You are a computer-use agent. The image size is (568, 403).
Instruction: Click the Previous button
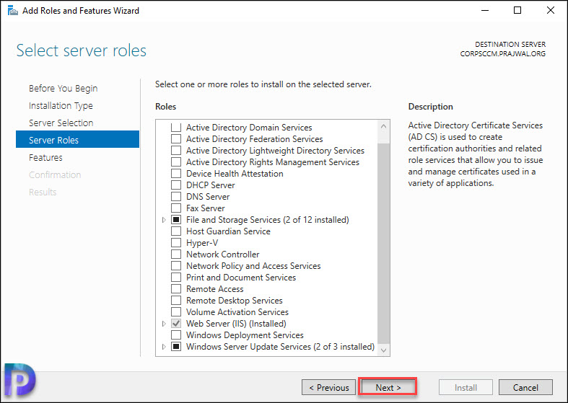[328, 387]
